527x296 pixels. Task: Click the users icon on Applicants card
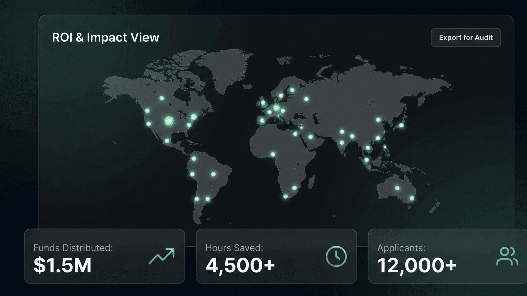coord(507,257)
